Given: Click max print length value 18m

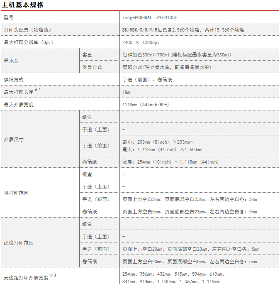Looking at the screenshot, I should point(126,92).
